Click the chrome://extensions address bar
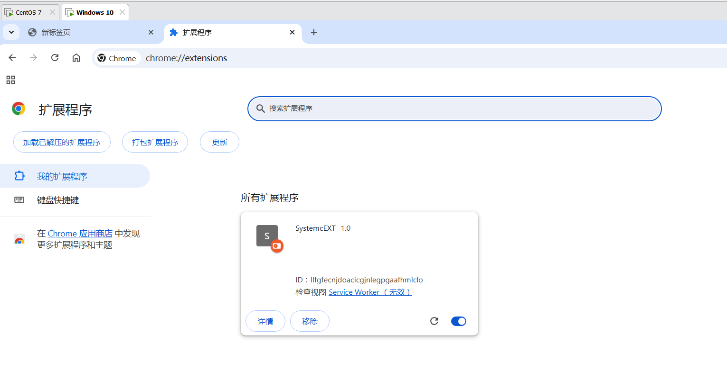 [408, 58]
